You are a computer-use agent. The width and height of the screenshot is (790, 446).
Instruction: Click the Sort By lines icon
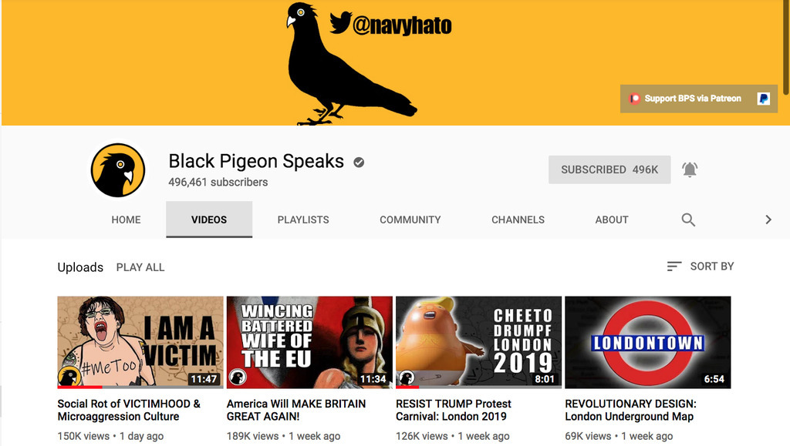coord(674,267)
